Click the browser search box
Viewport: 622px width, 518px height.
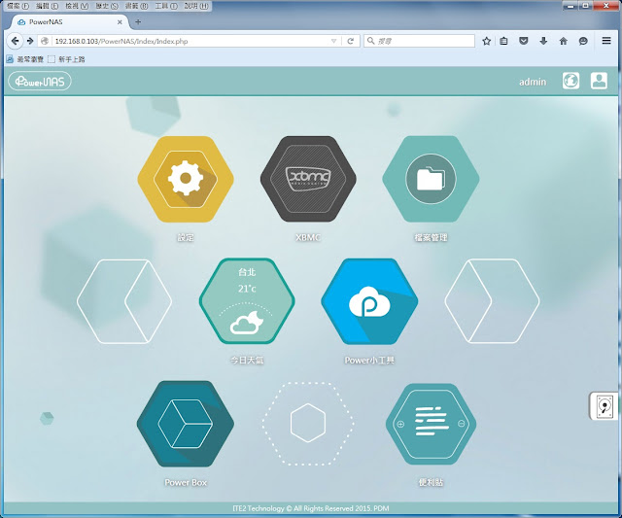(x=419, y=41)
